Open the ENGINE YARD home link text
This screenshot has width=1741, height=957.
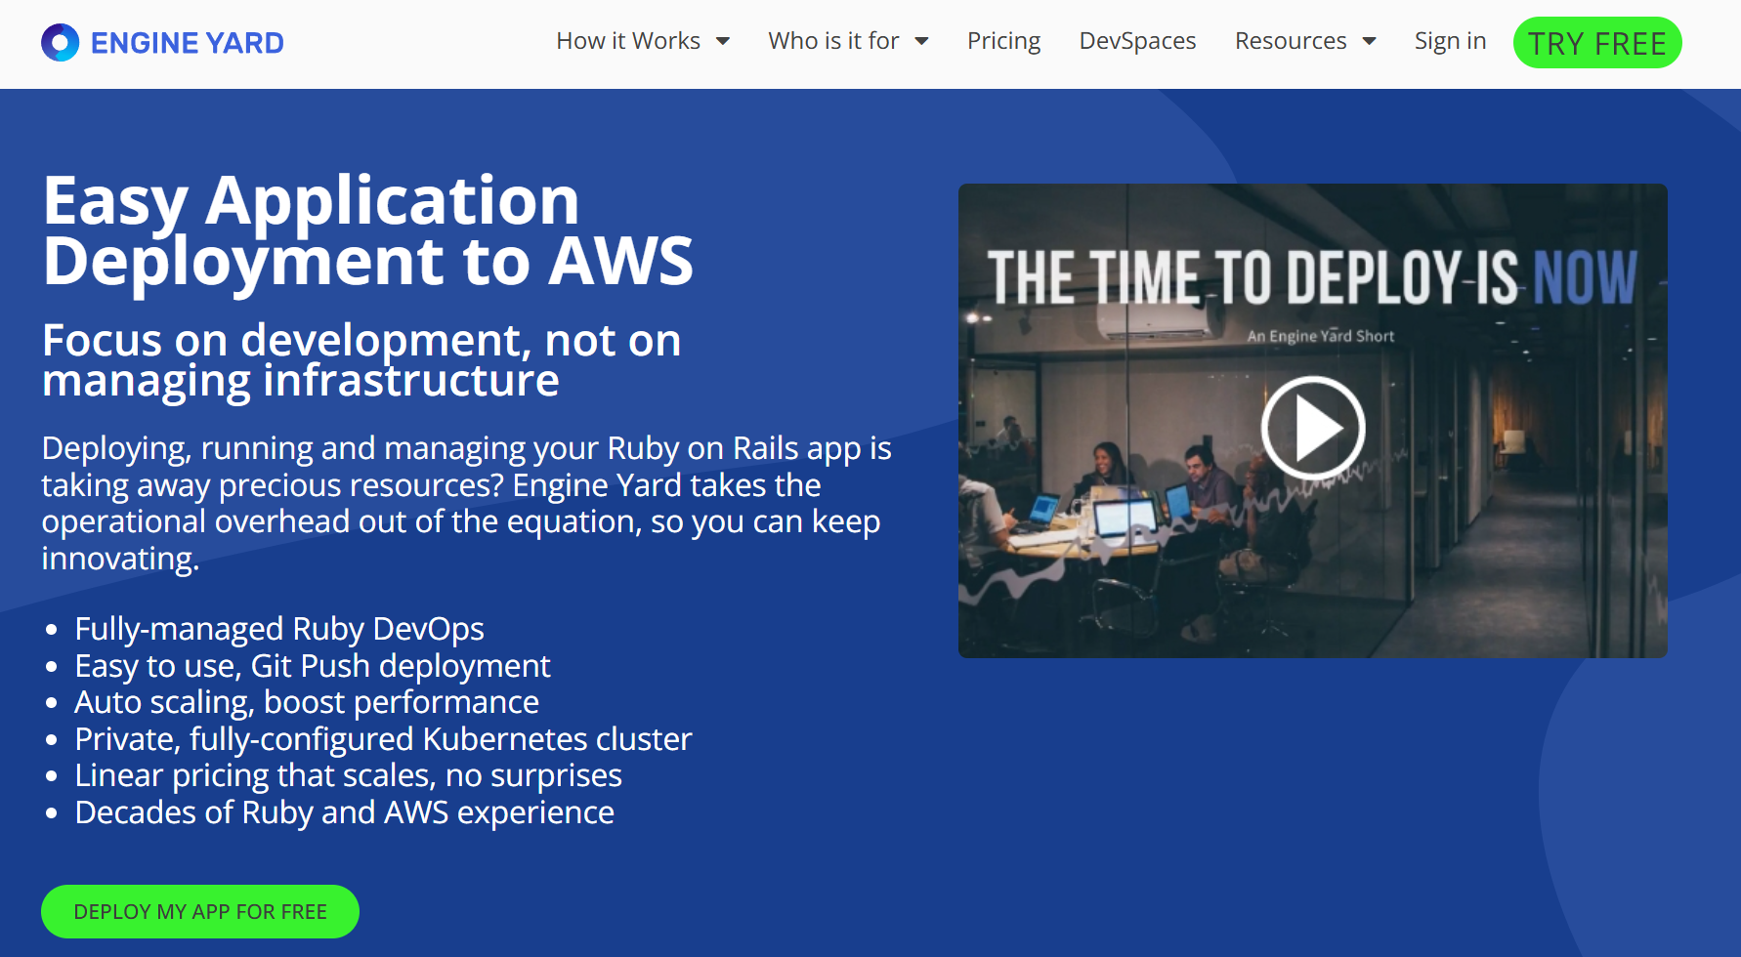187,43
